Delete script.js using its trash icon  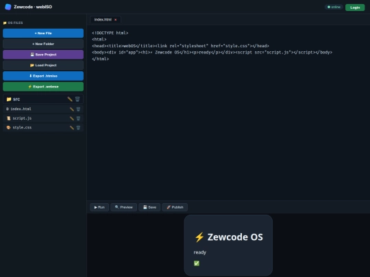[x=78, y=118]
